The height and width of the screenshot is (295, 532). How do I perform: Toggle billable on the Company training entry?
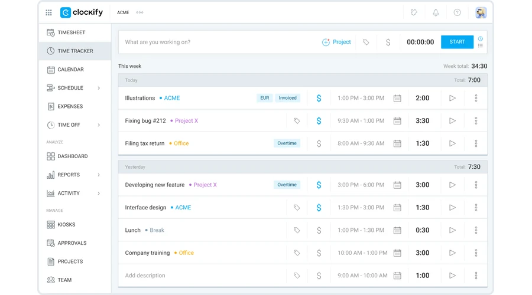[319, 253]
